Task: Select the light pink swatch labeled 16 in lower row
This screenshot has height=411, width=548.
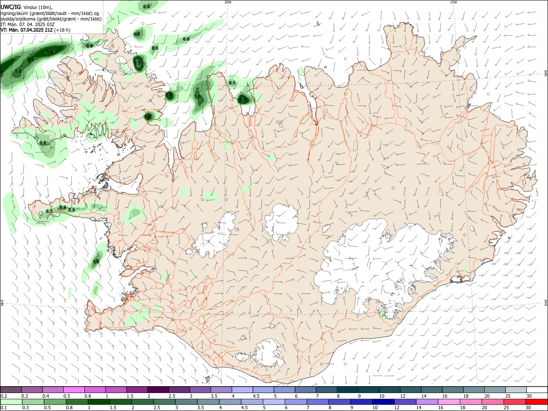Action: (449, 402)
